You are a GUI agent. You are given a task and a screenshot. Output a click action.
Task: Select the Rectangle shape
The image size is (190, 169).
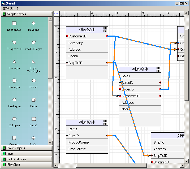tap(14, 24)
